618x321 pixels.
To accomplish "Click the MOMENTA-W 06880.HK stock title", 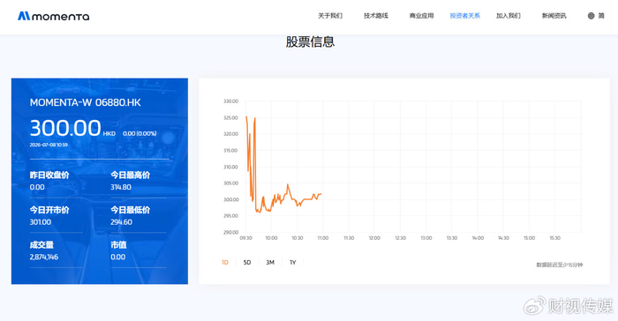I will [x=85, y=103].
